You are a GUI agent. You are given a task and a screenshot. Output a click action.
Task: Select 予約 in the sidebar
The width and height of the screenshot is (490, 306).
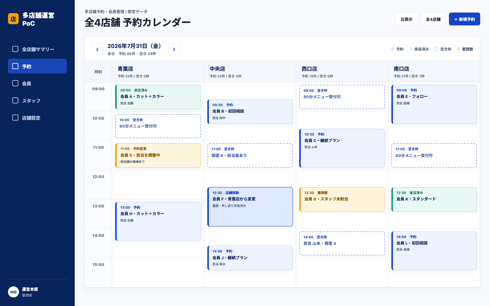coord(37,66)
